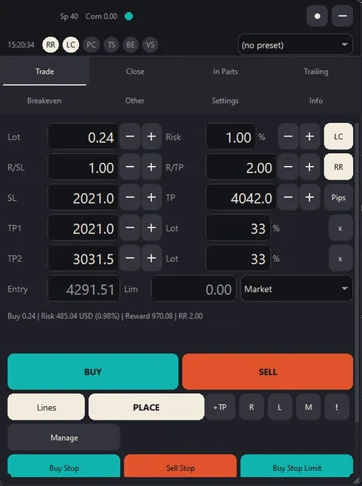Screen dimensions: 362x486
Task: Switch to the In Parts tab
Action: (225, 72)
